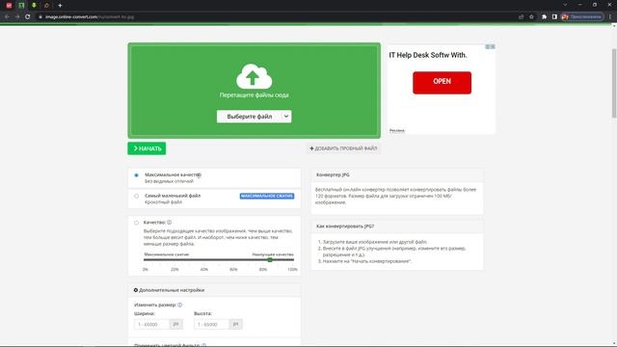Open the browser three-dot menu
This screenshot has width=617, height=347.
tap(610, 17)
